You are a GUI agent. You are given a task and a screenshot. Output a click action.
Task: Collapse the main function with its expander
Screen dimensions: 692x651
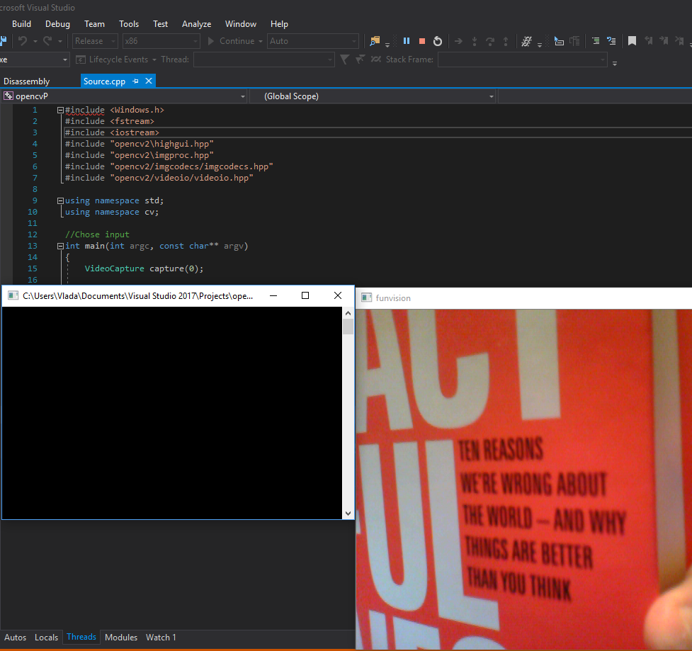(x=60, y=246)
